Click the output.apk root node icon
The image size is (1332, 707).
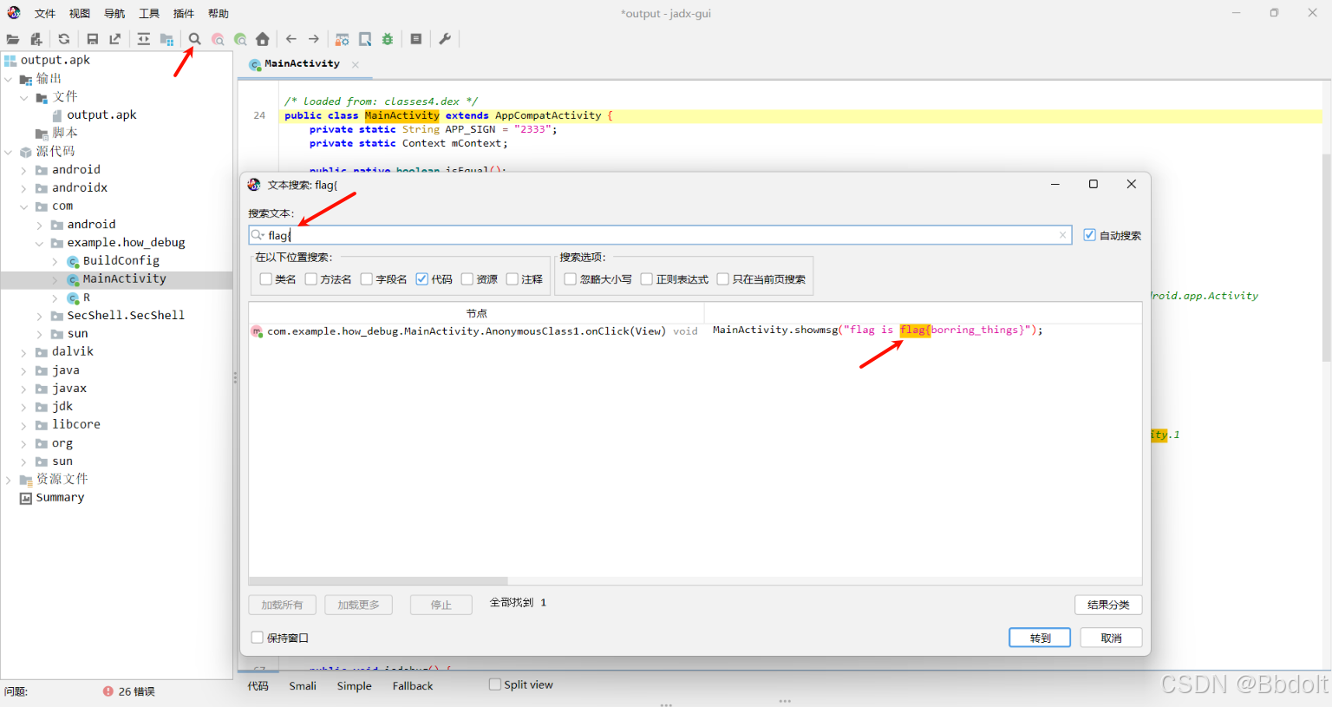pos(10,60)
